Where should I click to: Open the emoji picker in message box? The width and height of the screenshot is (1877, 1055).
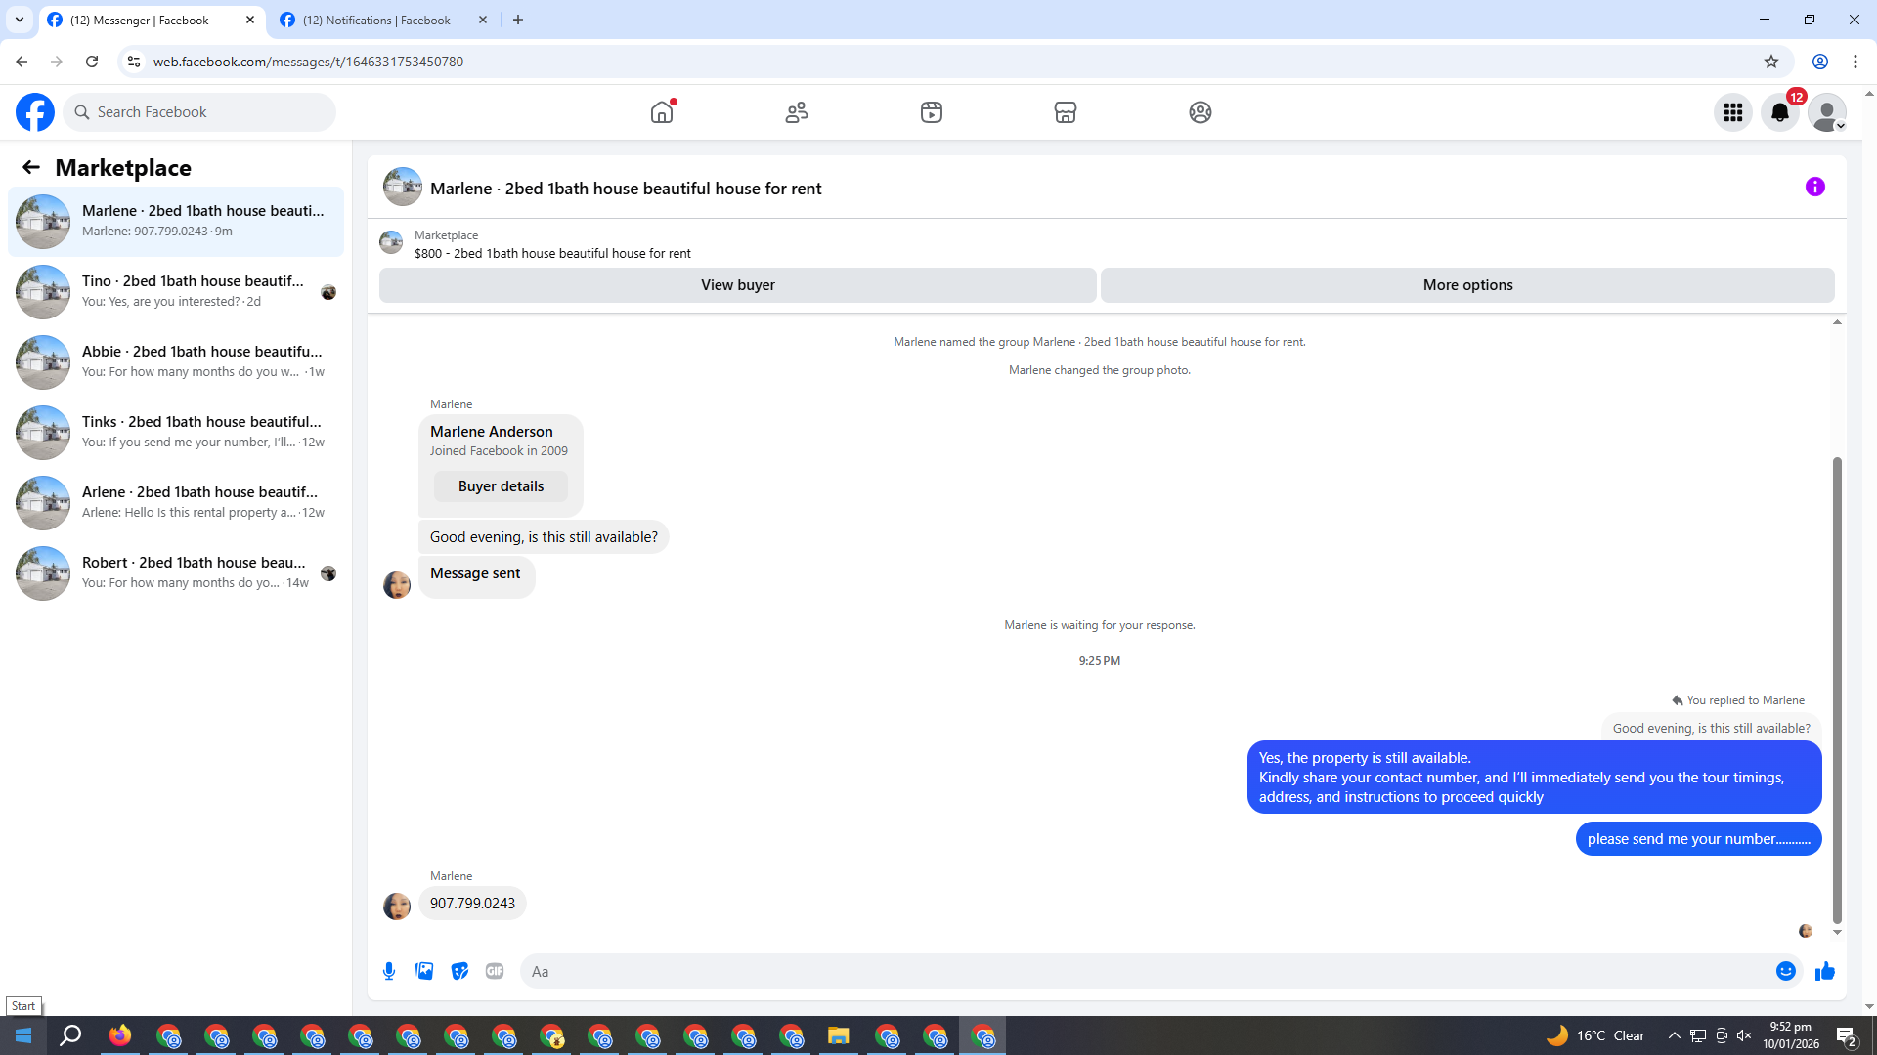(x=1785, y=971)
